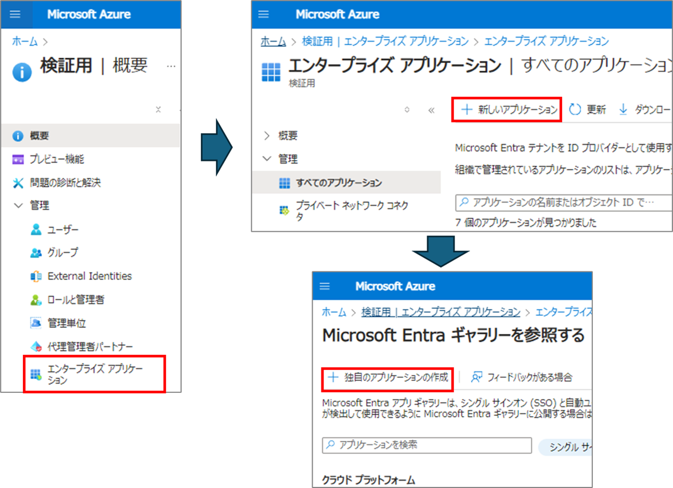
Task: Click the small x above 概要 in left panel
Action: (158, 109)
